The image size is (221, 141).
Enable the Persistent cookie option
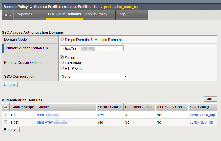(x=62, y=63)
